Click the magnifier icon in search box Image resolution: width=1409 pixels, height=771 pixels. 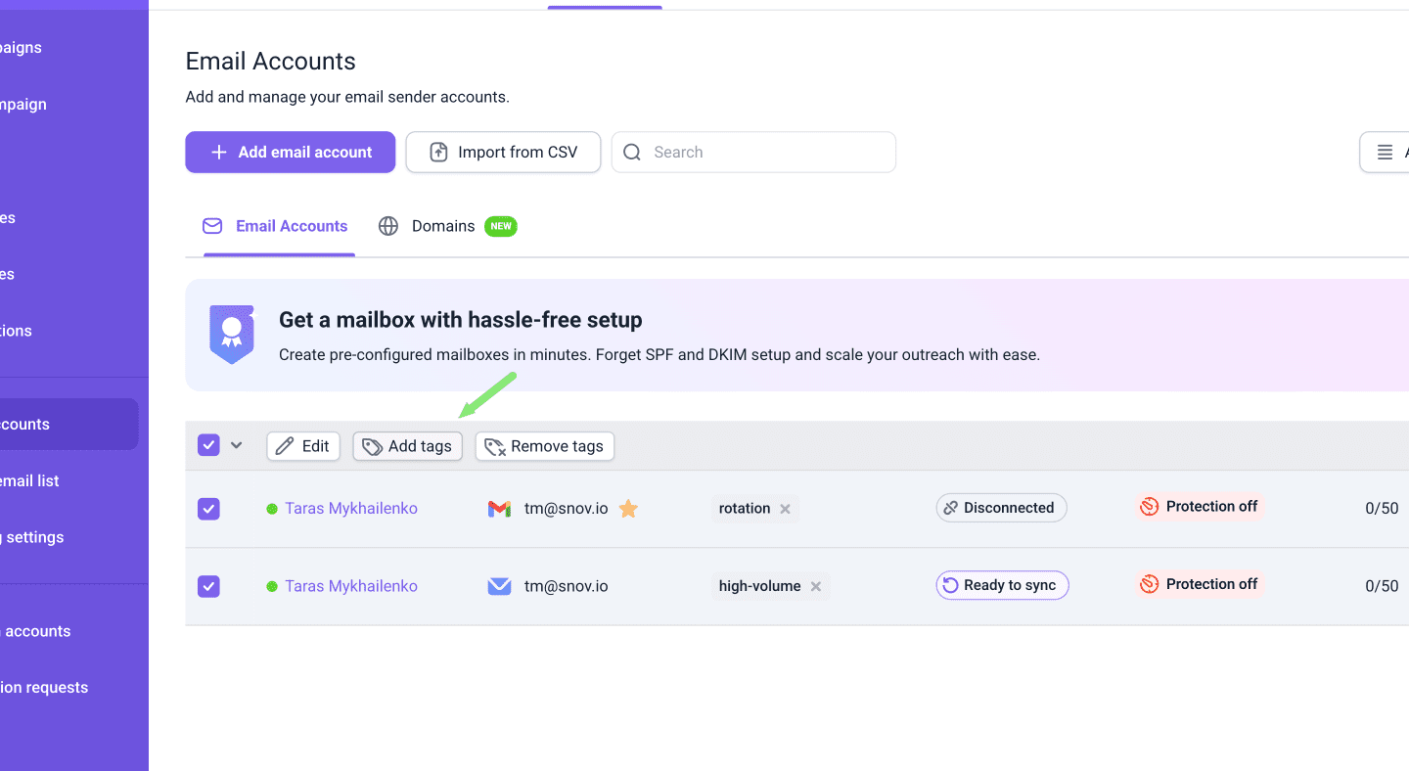coord(632,153)
